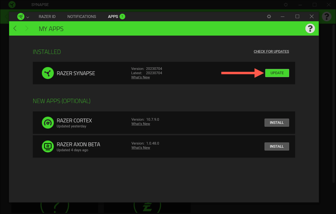Update Razer Synapse

click(x=277, y=73)
